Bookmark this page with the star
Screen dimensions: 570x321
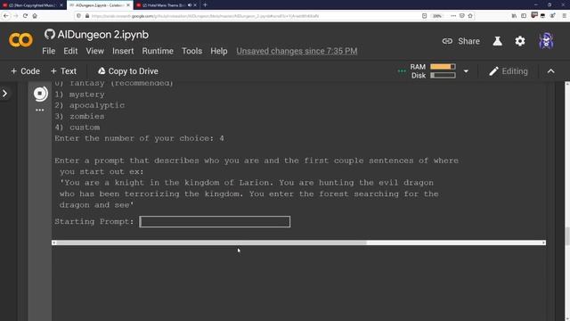pos(470,16)
